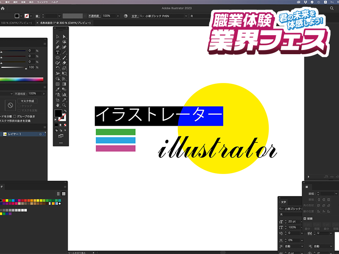The height and width of the screenshot is (254, 339).
Task: Switch to the 名称未設定-1 document tab
Action: 65,23
